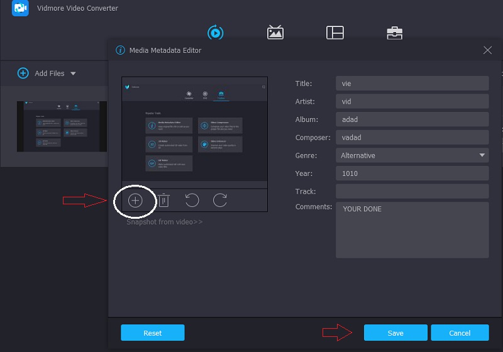Close the Media Metadata Editor dialog

pos(487,50)
